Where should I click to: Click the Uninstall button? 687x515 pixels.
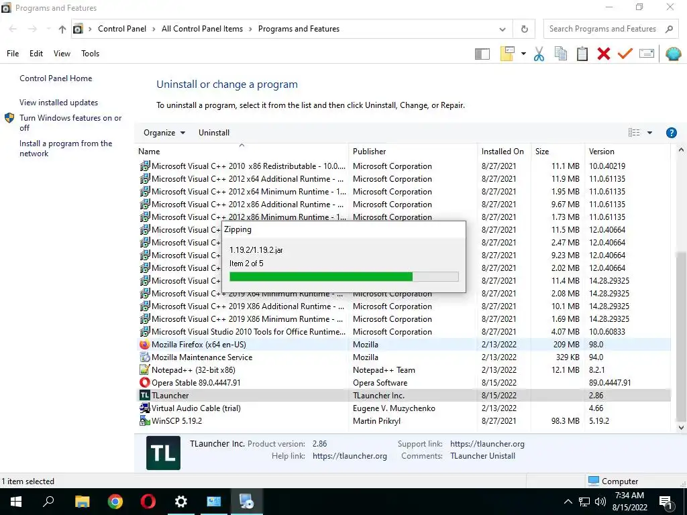click(214, 133)
